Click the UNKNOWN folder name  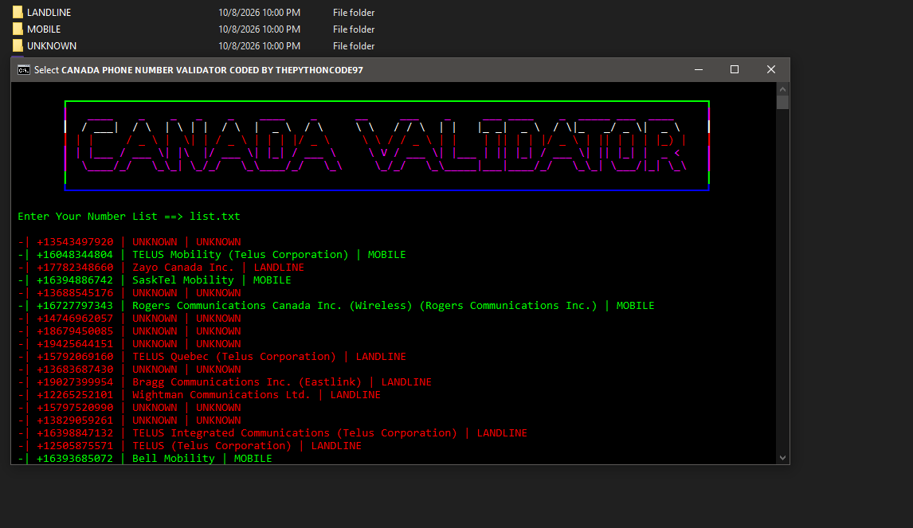point(52,46)
